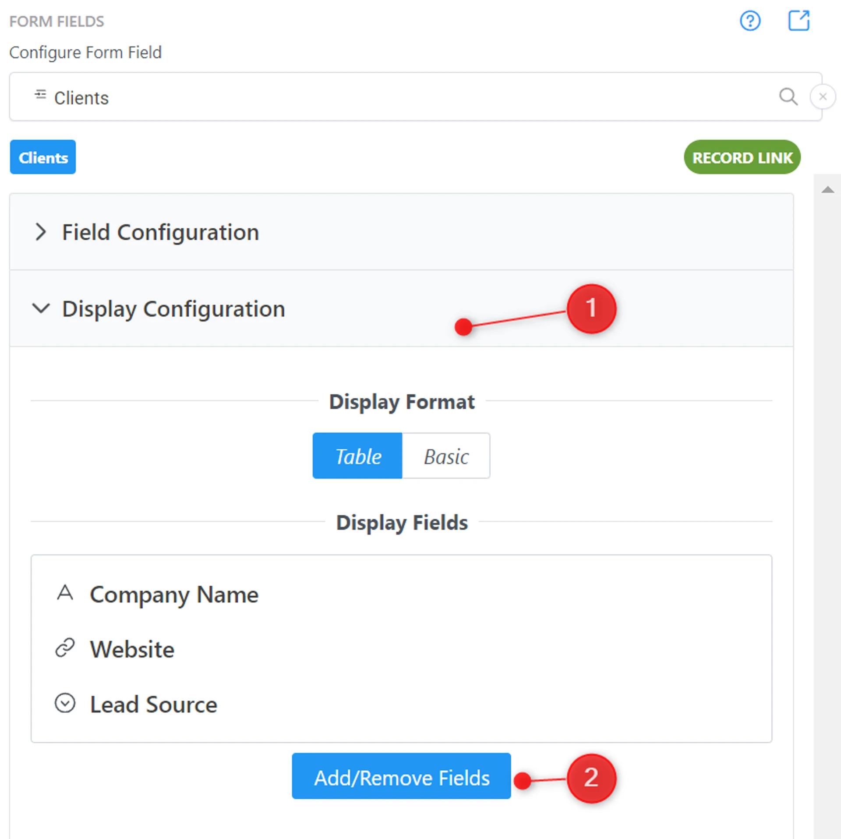Select the Company Name display field
Screen dimensions: 841x839
pyautogui.click(x=174, y=594)
